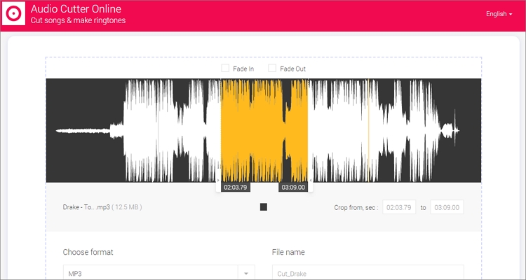Click the right selection handle at 03:09.00
The width and height of the screenshot is (526, 280).
[x=311, y=181]
